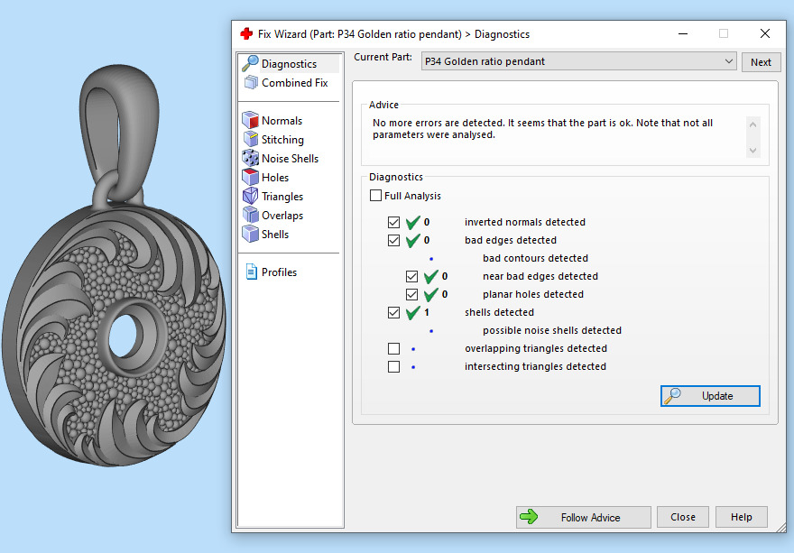Click green checkmark beside shells detected
The image size is (794, 553).
tap(413, 312)
